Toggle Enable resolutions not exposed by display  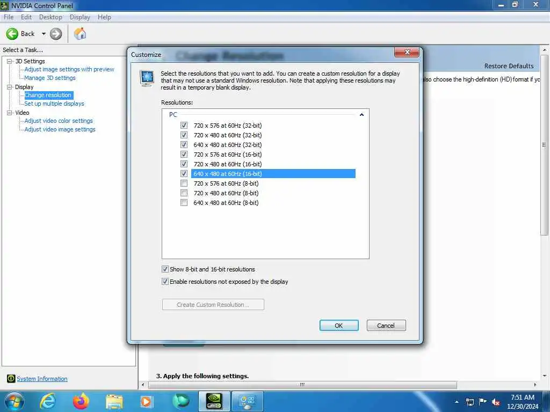[x=165, y=281]
